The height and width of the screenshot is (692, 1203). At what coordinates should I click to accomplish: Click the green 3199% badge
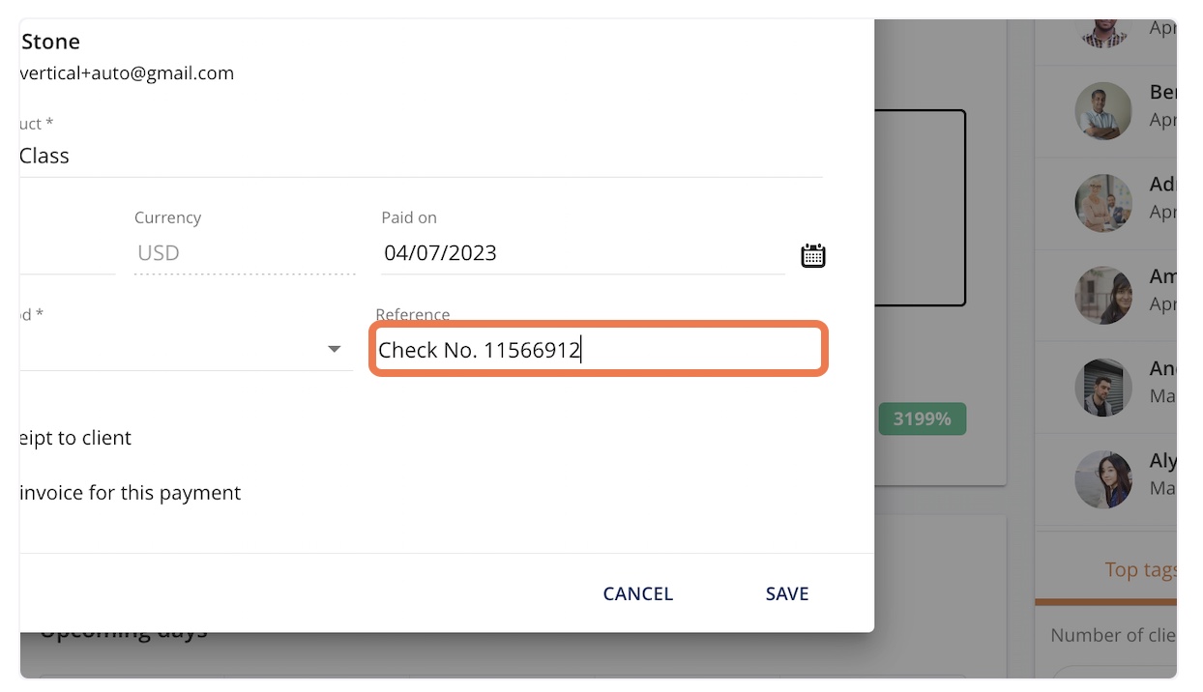point(923,418)
